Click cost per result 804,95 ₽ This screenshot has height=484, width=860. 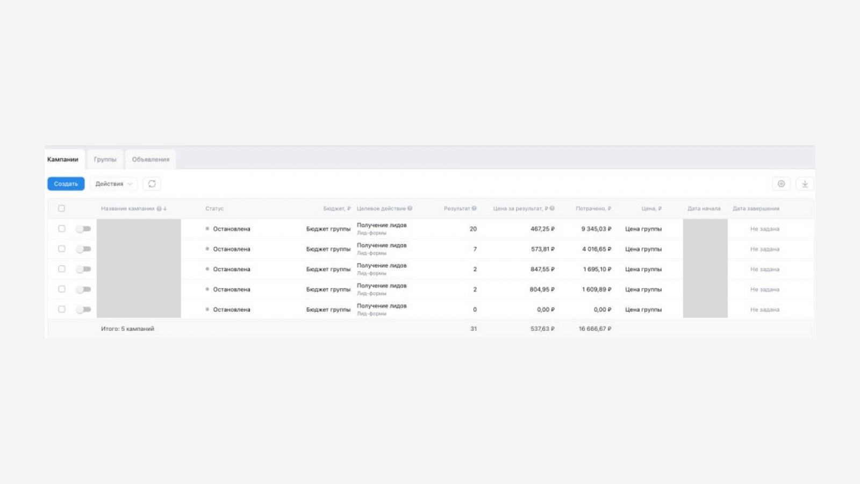click(x=542, y=289)
